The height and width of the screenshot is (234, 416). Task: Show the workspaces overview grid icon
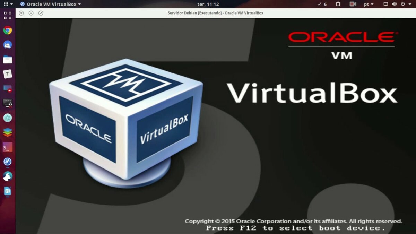click(8, 15)
